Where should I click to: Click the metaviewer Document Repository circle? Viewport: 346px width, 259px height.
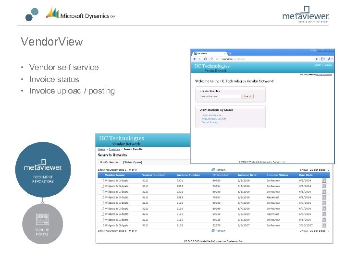click(x=43, y=170)
